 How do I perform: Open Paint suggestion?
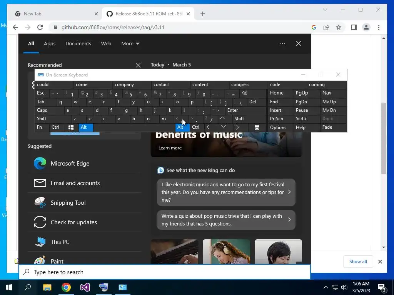tap(84, 259)
